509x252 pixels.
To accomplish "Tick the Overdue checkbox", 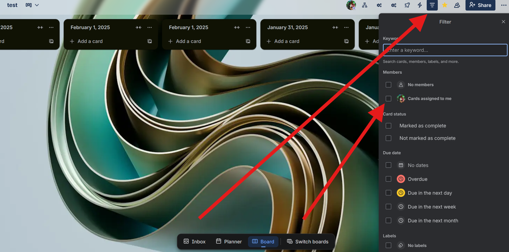I will pyautogui.click(x=388, y=179).
